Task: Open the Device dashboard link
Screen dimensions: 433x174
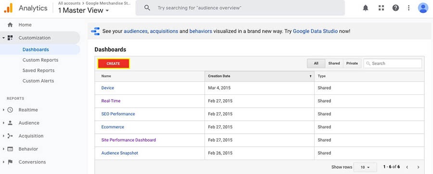Action: [108, 88]
